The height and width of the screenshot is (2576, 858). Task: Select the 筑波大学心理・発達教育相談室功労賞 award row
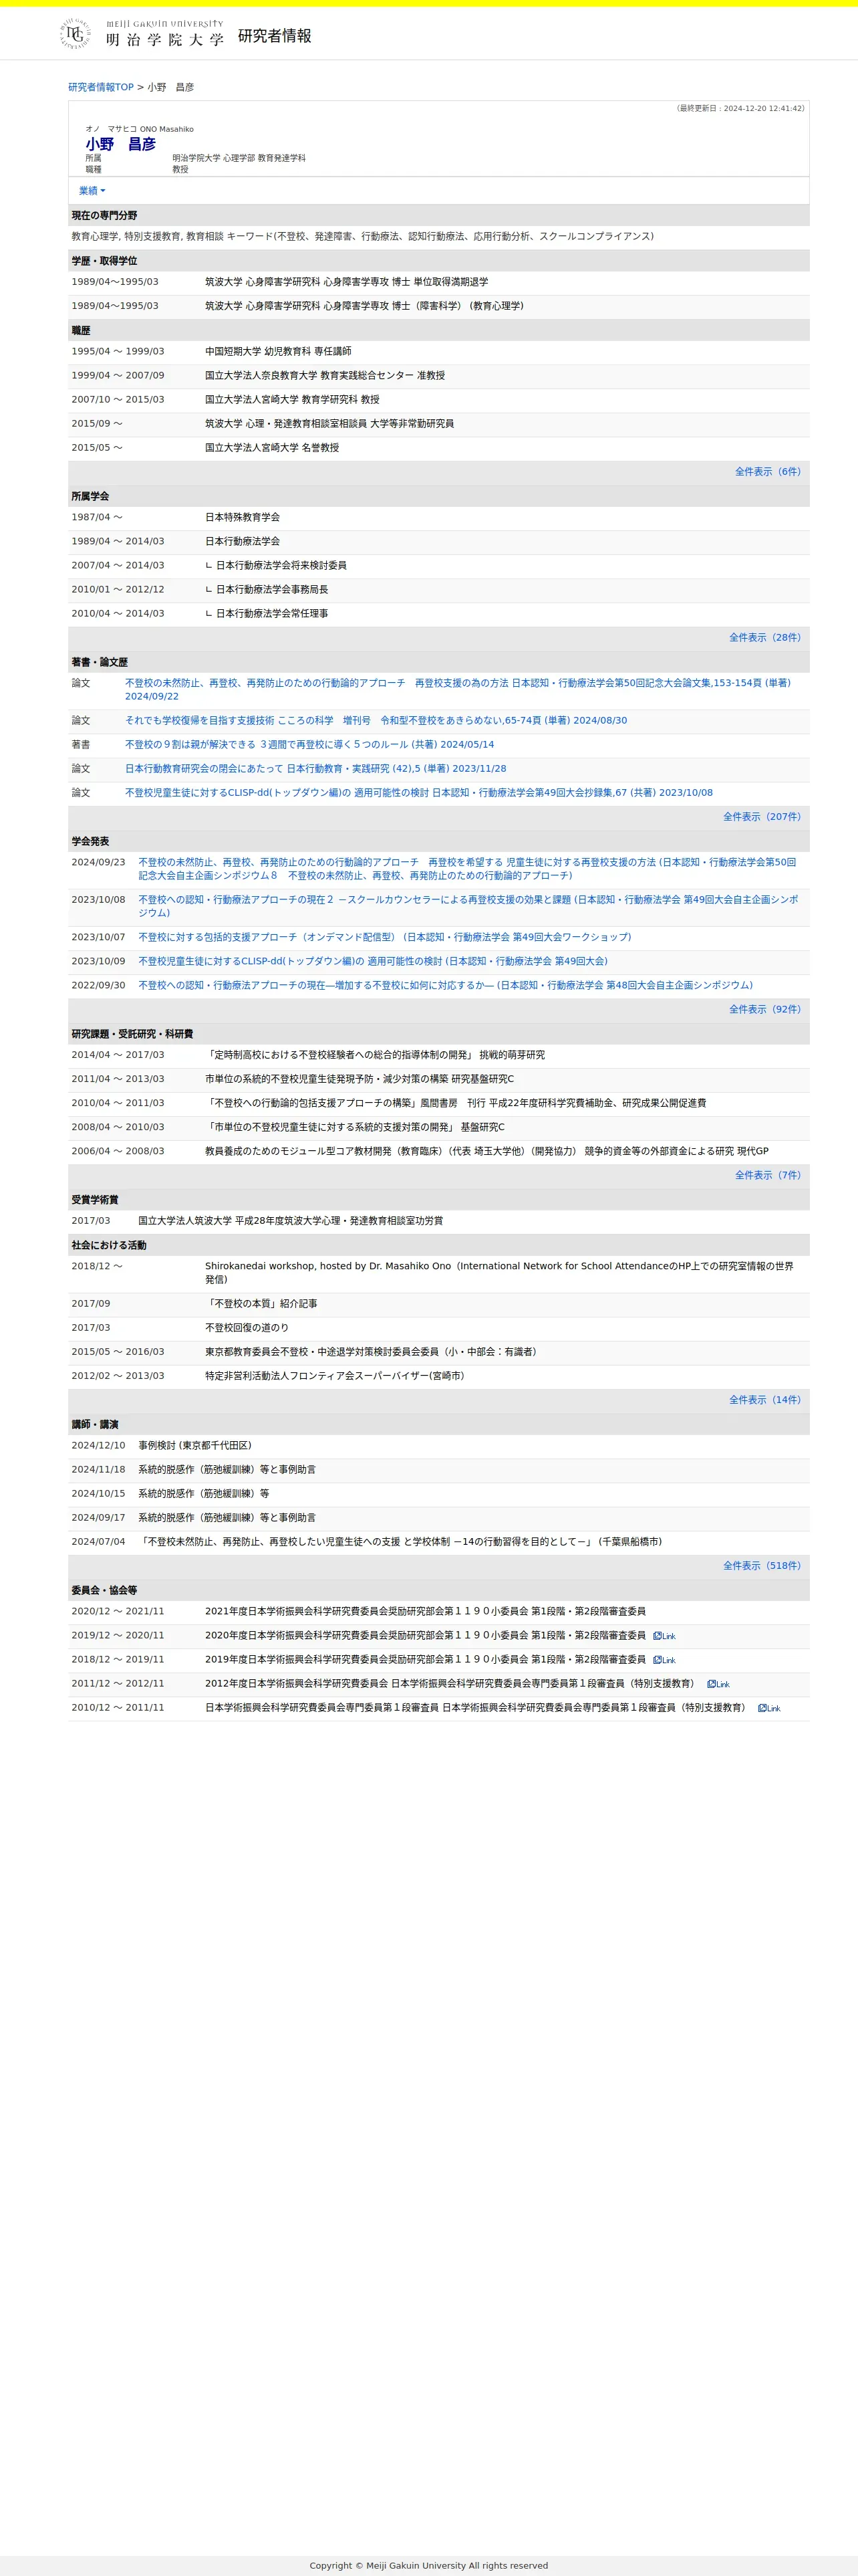coord(438,1221)
